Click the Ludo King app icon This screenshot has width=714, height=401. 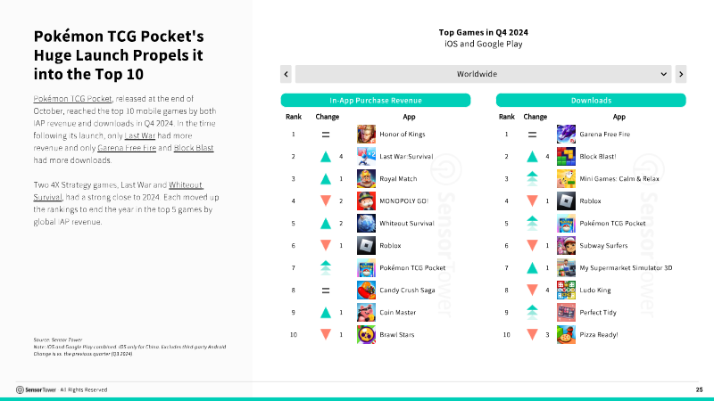[x=566, y=290]
